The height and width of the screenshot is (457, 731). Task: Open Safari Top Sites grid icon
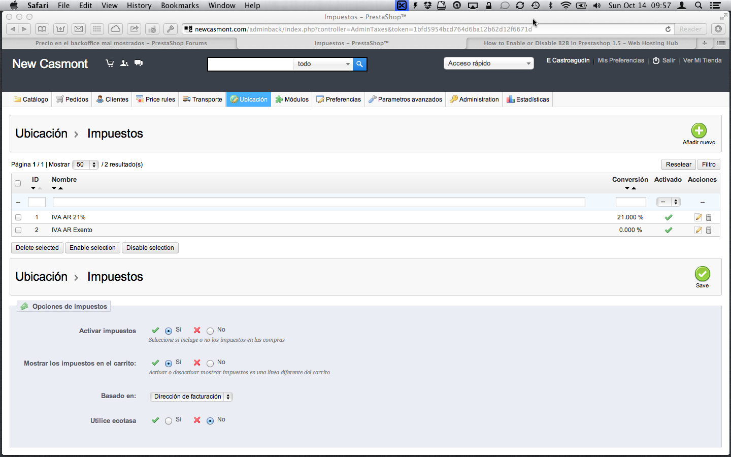97,29
